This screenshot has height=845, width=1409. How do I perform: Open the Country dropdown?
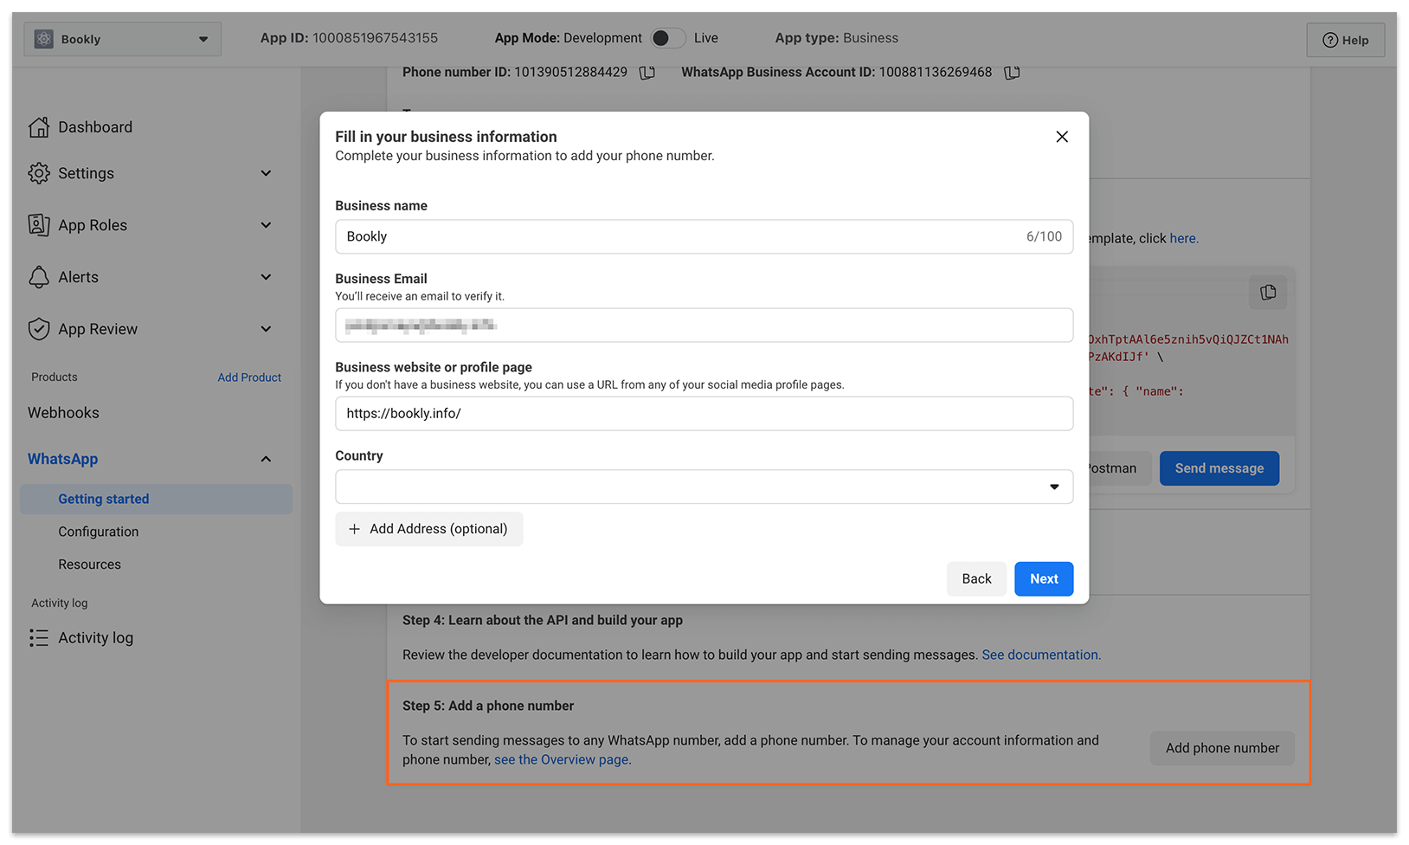tap(704, 487)
